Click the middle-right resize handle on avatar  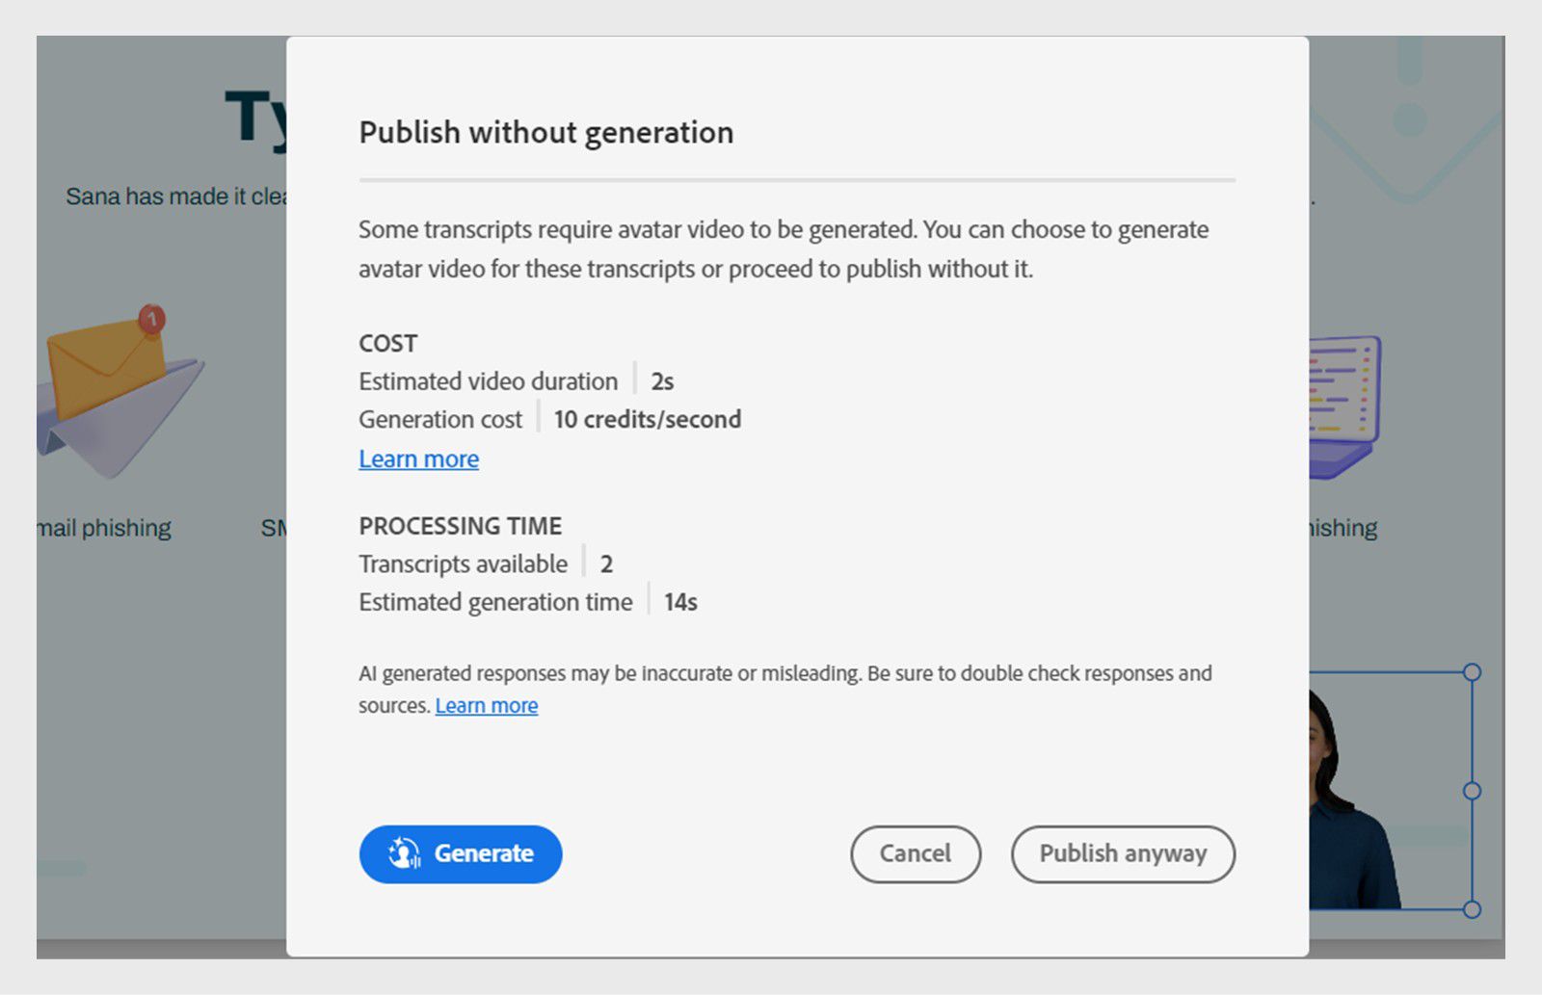(x=1472, y=790)
